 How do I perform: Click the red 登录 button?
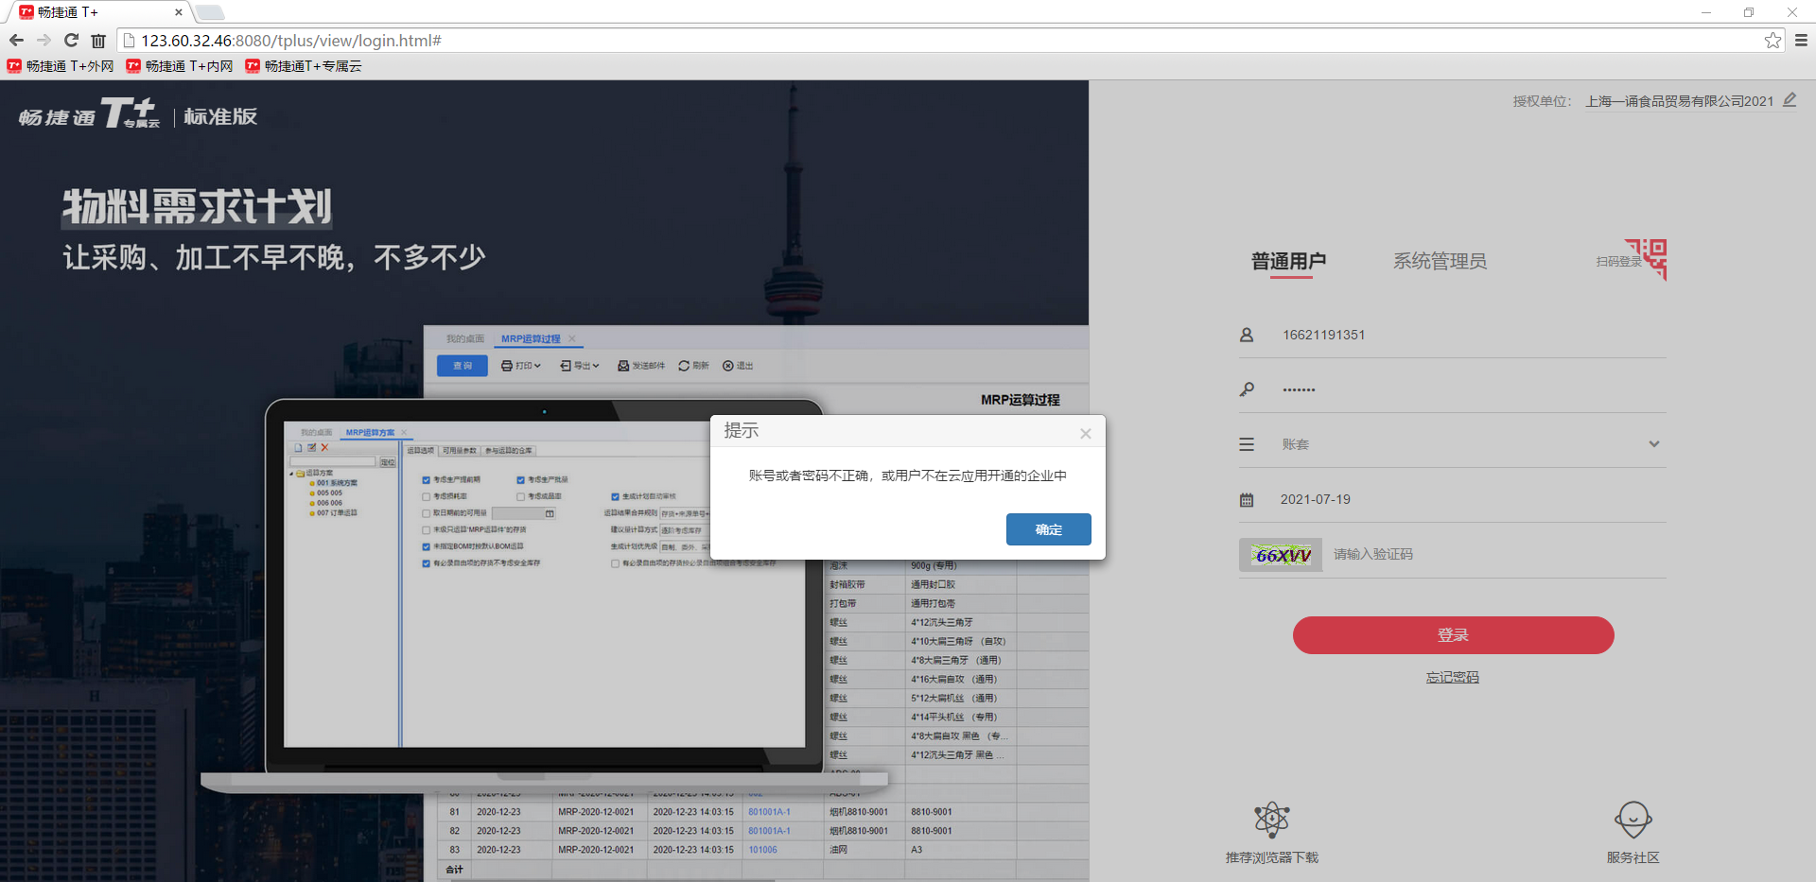pyautogui.click(x=1453, y=635)
